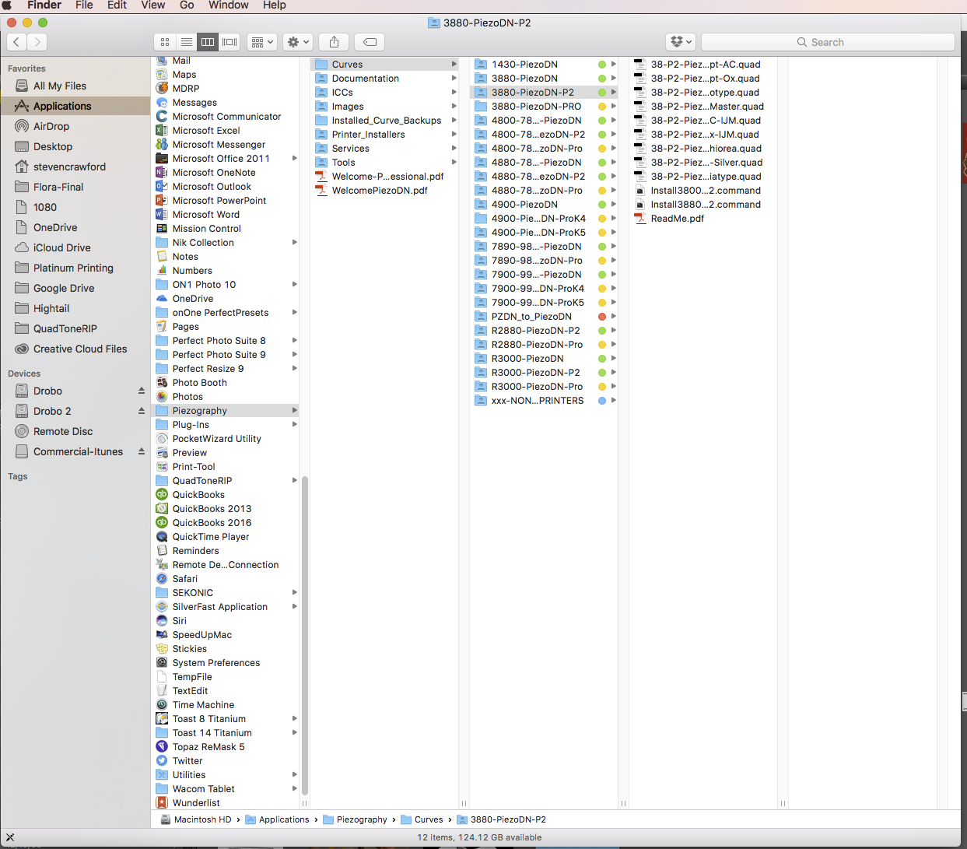Viewport: 967px width, 849px height.
Task: Click the WelcomePiezoDN.pdf file icon
Action: pyautogui.click(x=321, y=191)
